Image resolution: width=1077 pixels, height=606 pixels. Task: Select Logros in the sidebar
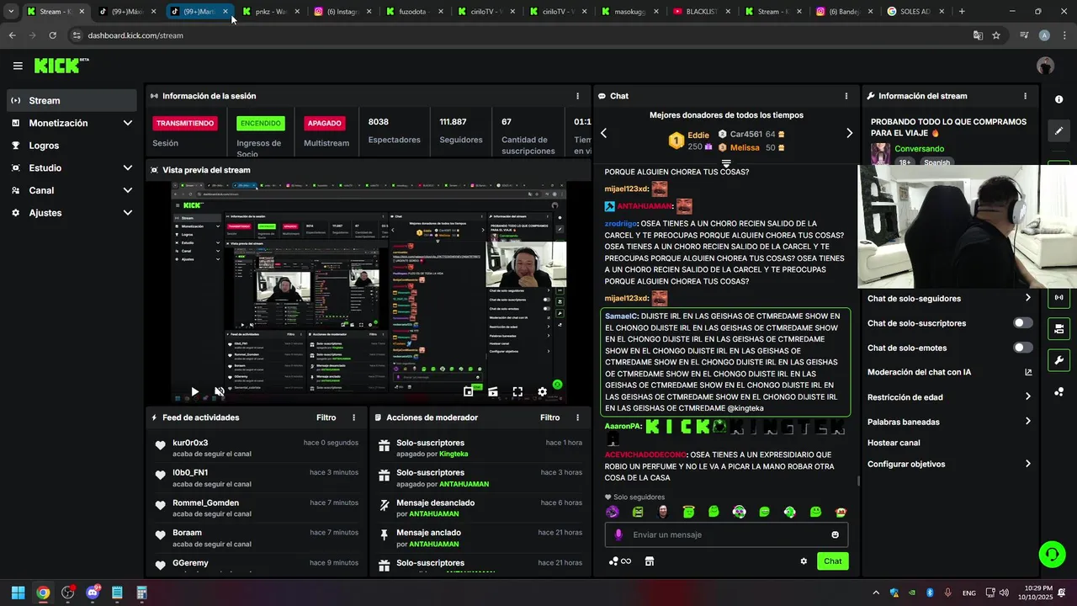[72, 146]
